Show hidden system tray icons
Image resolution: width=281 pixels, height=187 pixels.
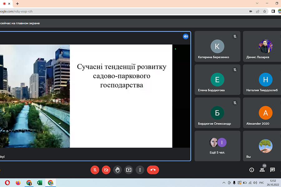click(224, 183)
